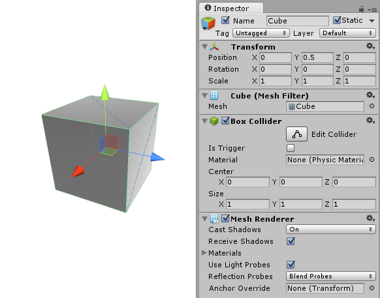380x298 pixels.
Task: Toggle the Receive Shadows checkbox
Action: [291, 241]
